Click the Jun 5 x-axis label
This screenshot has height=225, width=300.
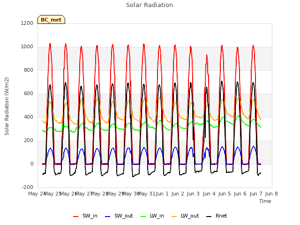225,194
